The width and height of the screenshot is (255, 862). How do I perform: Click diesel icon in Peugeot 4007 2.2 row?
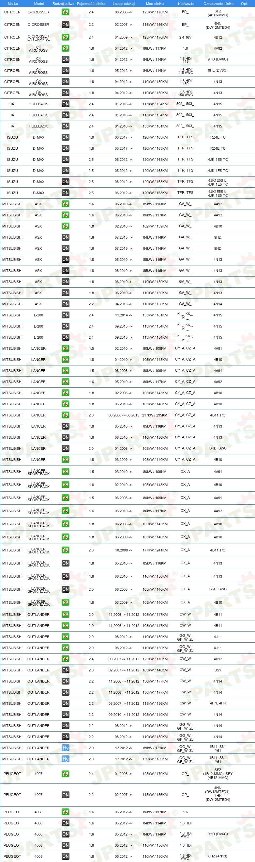[66, 795]
